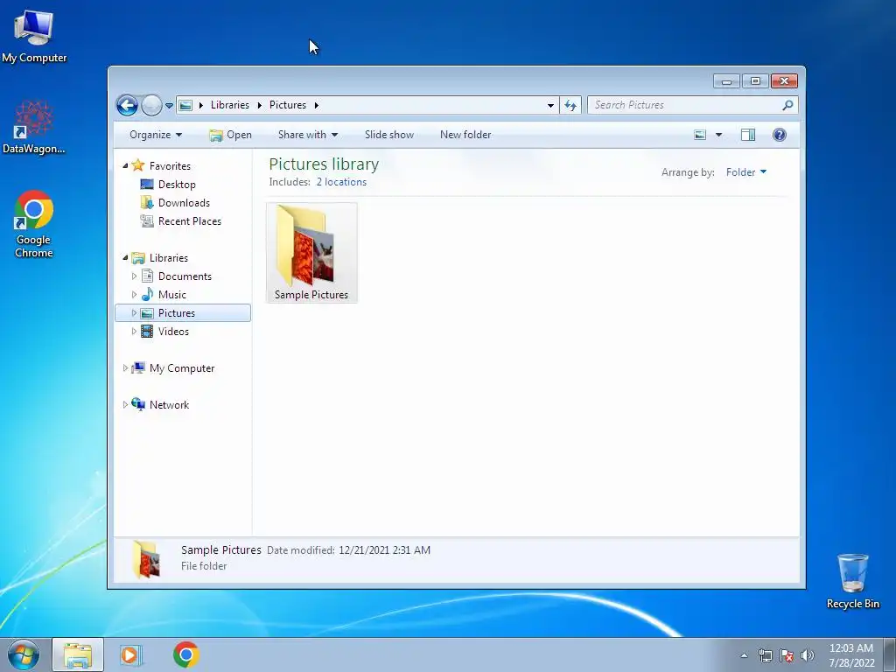896x672 pixels.
Task: Click the library icon in address bar
Action: (185, 105)
